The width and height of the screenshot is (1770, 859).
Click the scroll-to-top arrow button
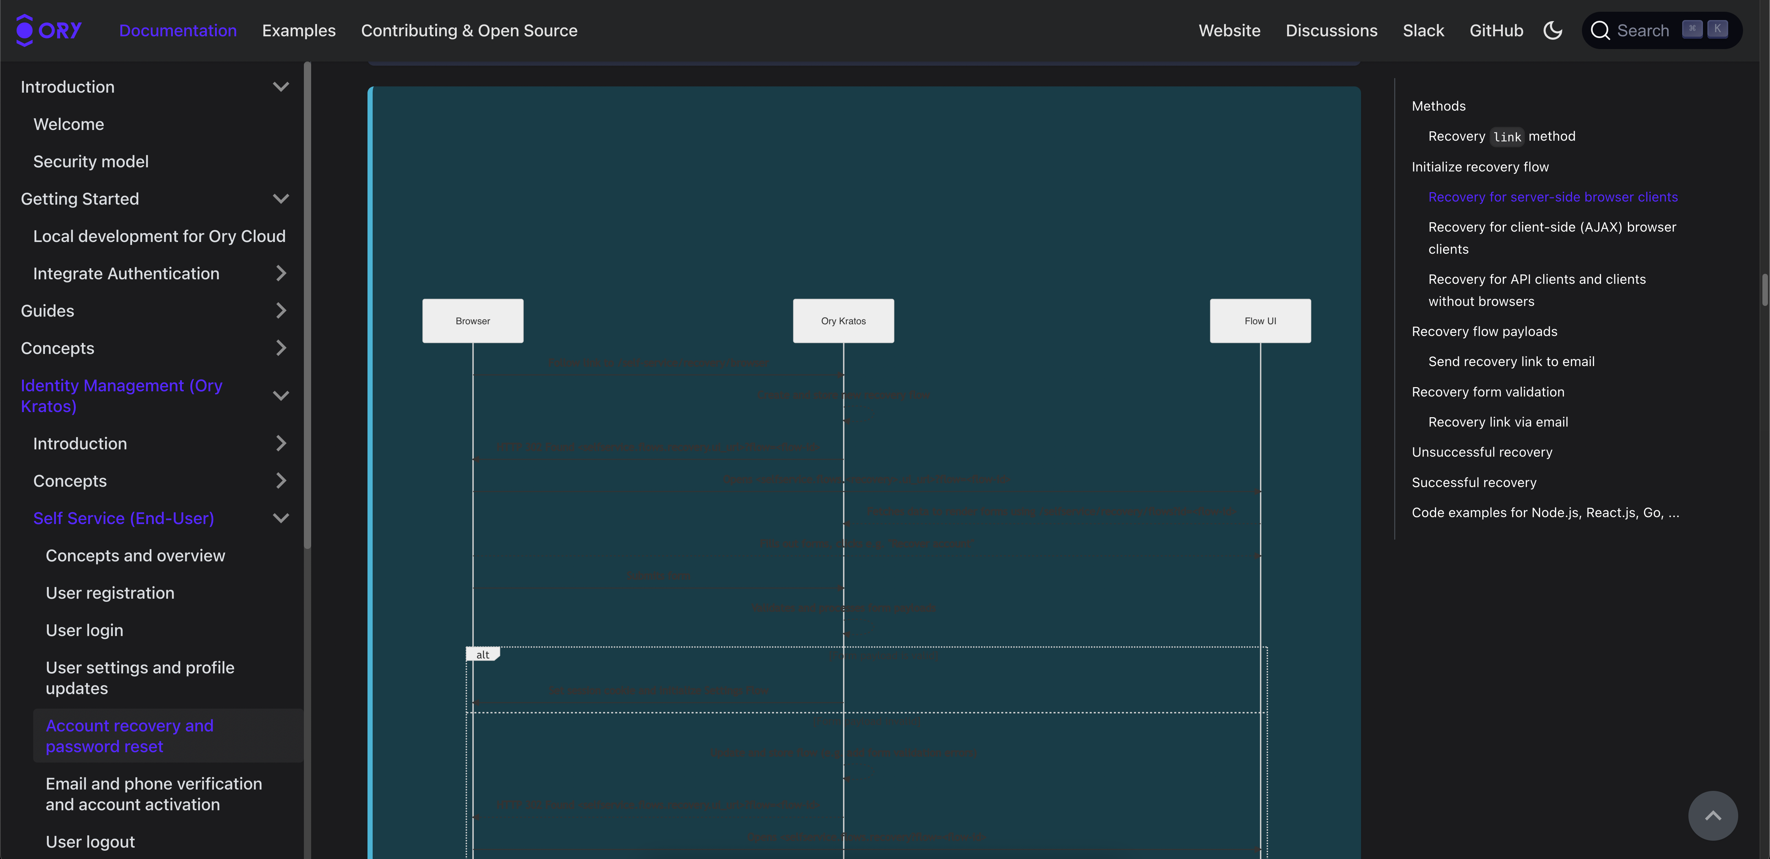[1714, 815]
